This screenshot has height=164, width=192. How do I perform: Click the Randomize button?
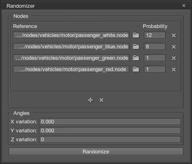[x=96, y=152]
